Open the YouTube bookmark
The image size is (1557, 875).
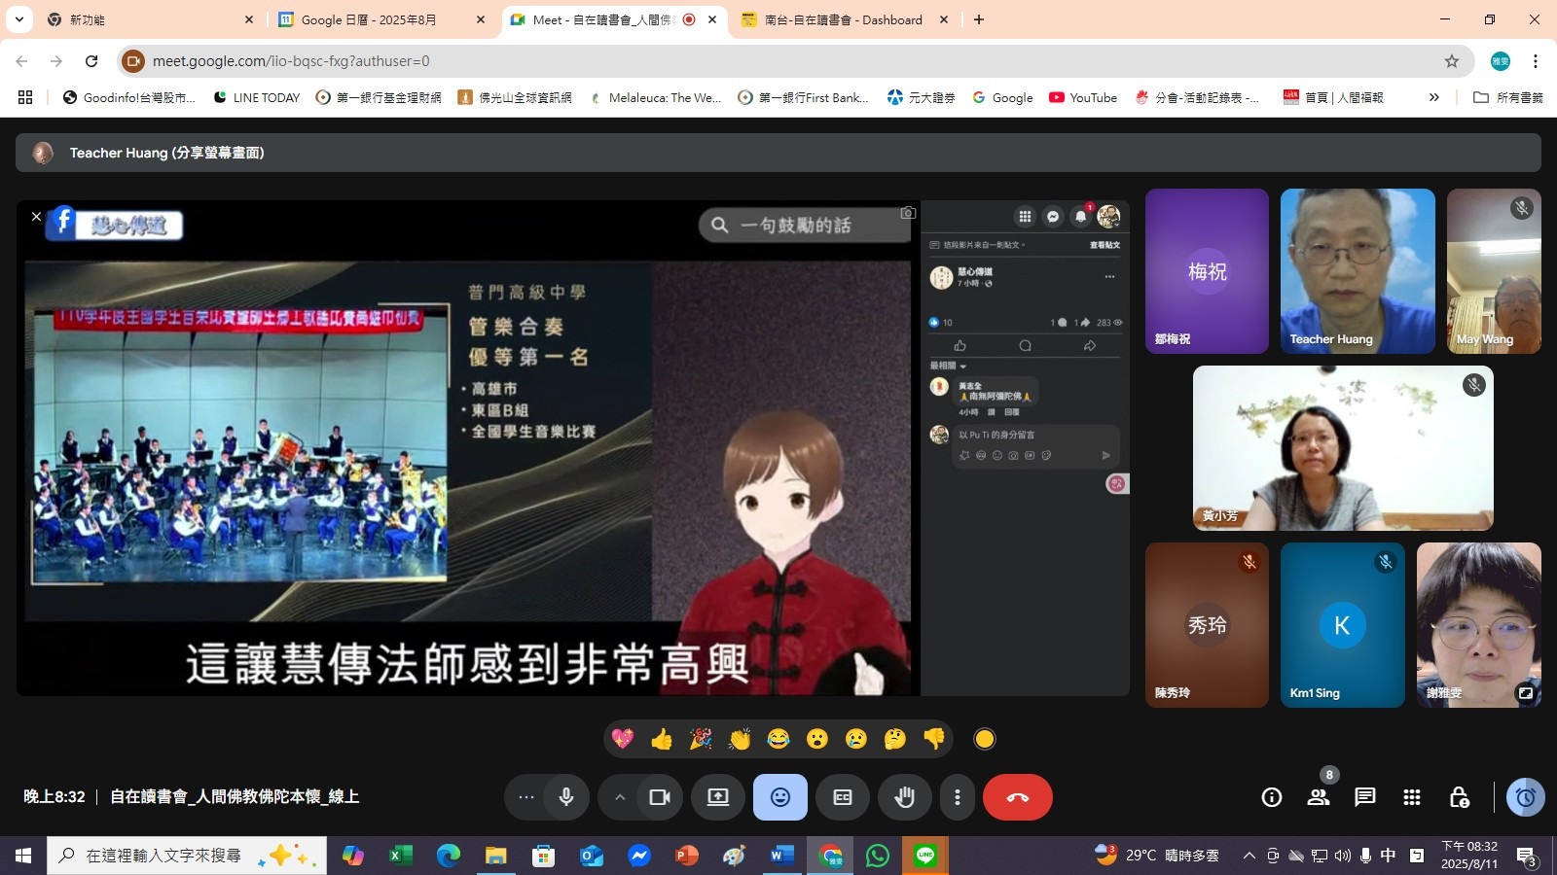tap(1083, 97)
